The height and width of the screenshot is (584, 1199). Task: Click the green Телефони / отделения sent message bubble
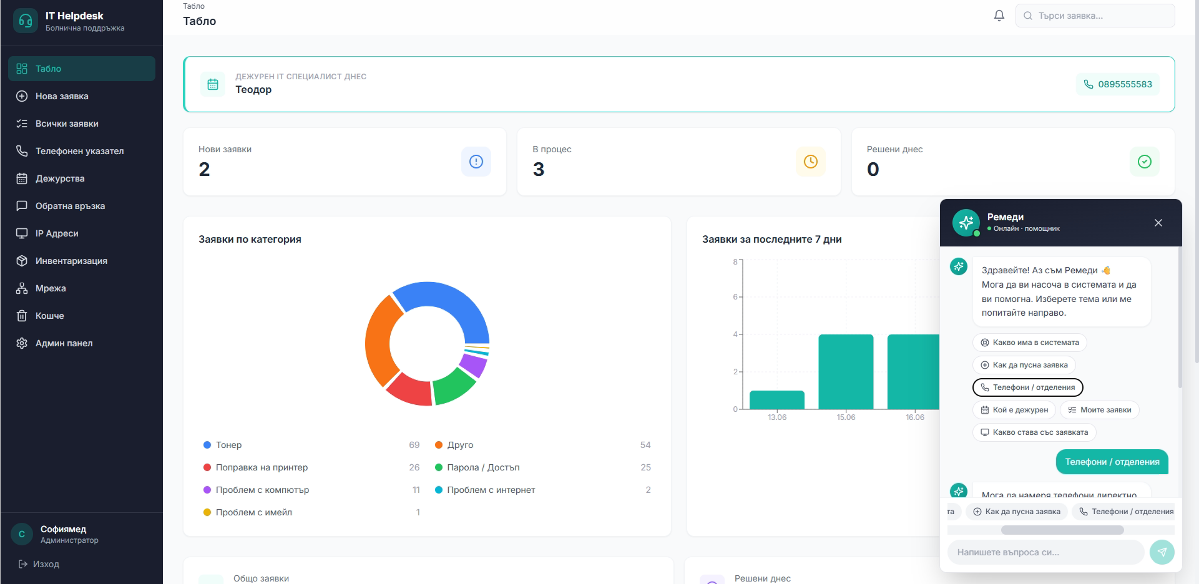tap(1112, 462)
